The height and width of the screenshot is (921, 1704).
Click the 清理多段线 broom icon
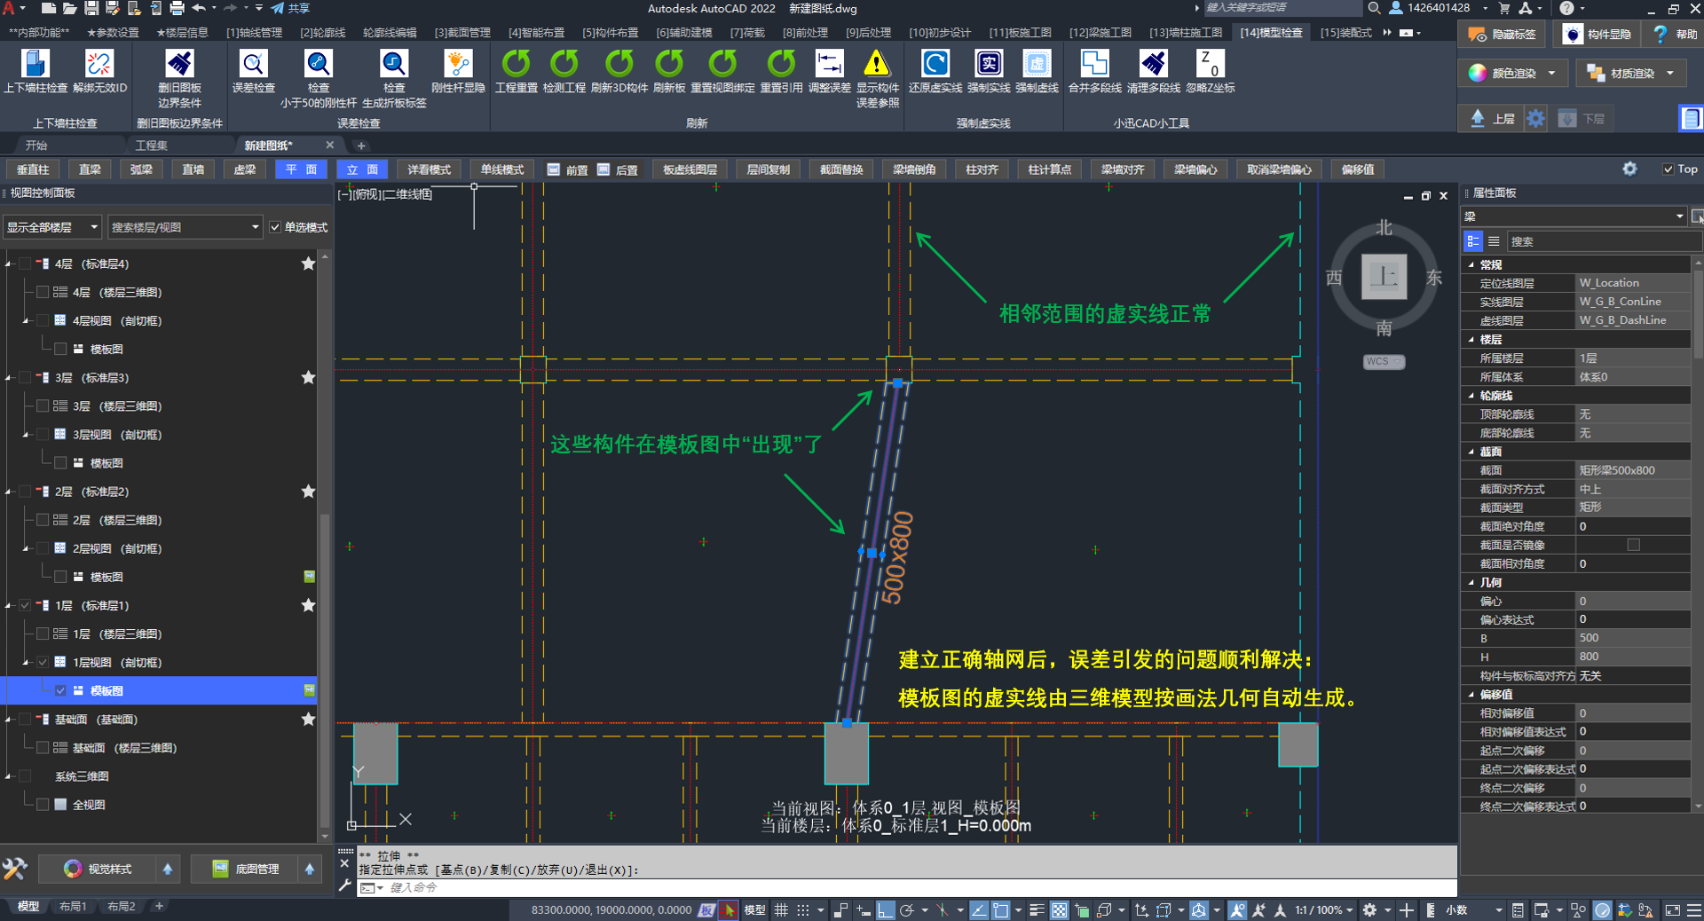[1153, 65]
